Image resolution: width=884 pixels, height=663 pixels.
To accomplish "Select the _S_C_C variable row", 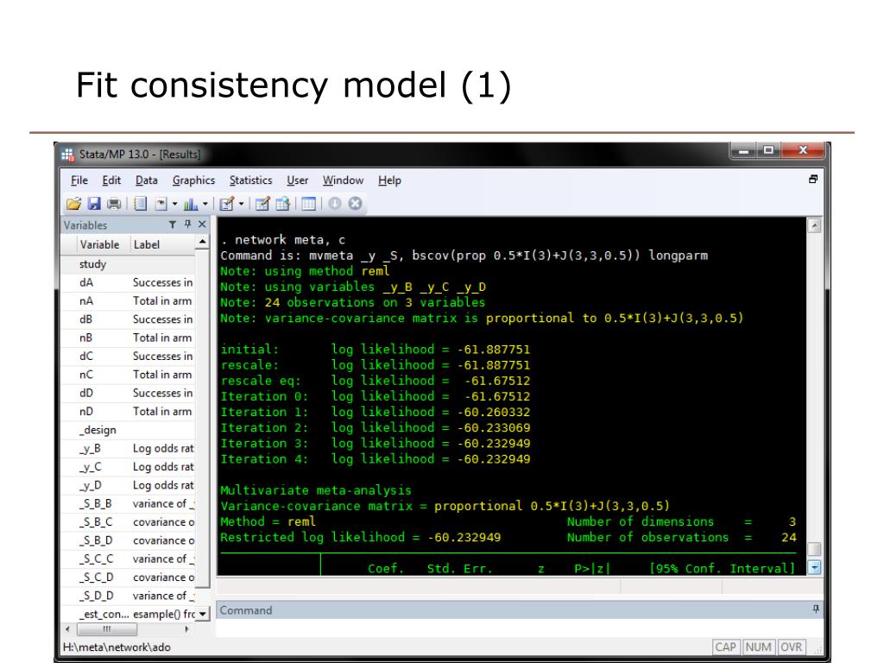I will (x=129, y=559).
